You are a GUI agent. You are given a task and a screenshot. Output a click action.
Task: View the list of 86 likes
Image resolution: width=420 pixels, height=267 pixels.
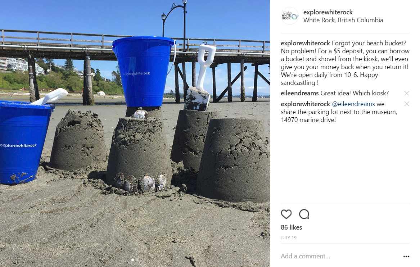[x=292, y=227]
